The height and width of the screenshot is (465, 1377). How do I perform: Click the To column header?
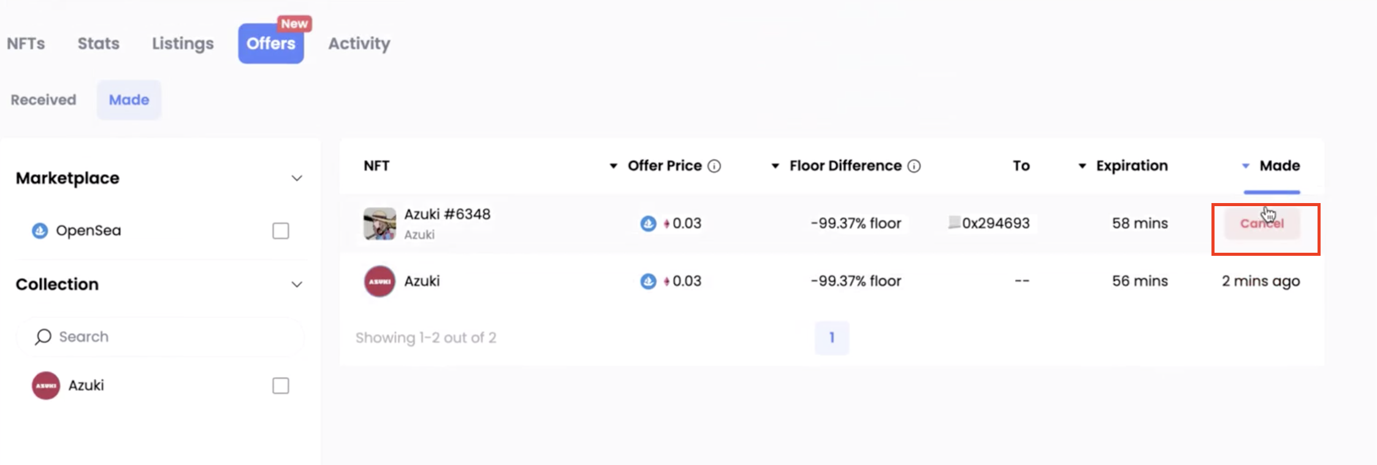[1021, 166]
